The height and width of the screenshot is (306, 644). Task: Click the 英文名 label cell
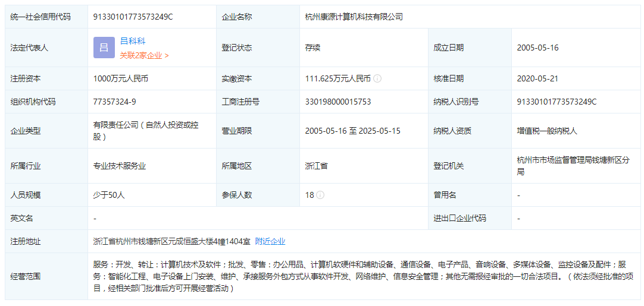click(x=46, y=218)
